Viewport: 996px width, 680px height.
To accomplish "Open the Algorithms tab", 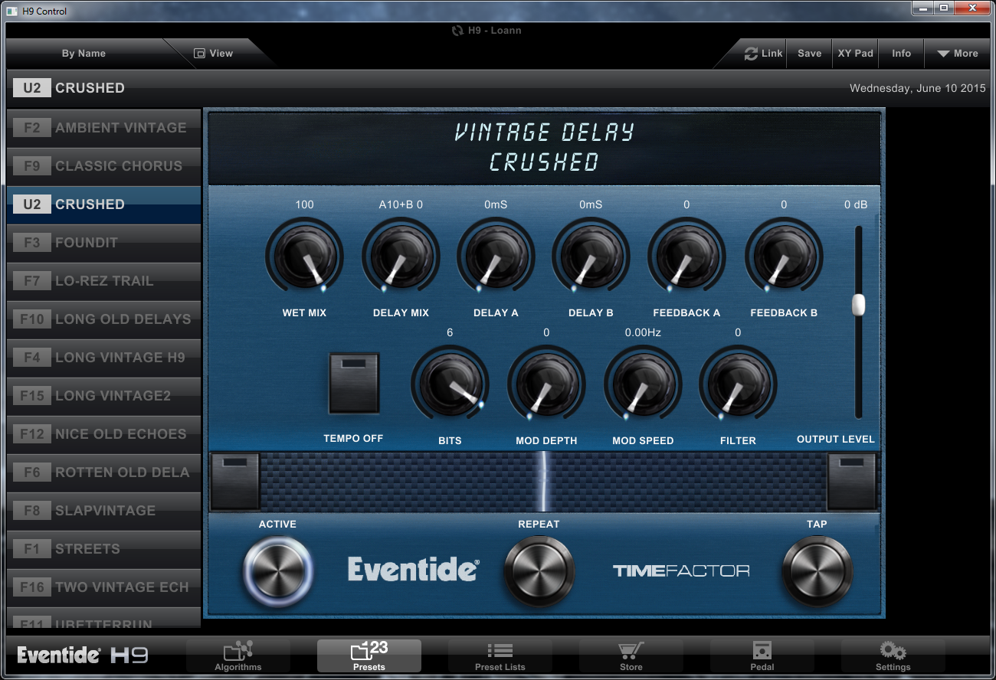I will pyautogui.click(x=238, y=655).
